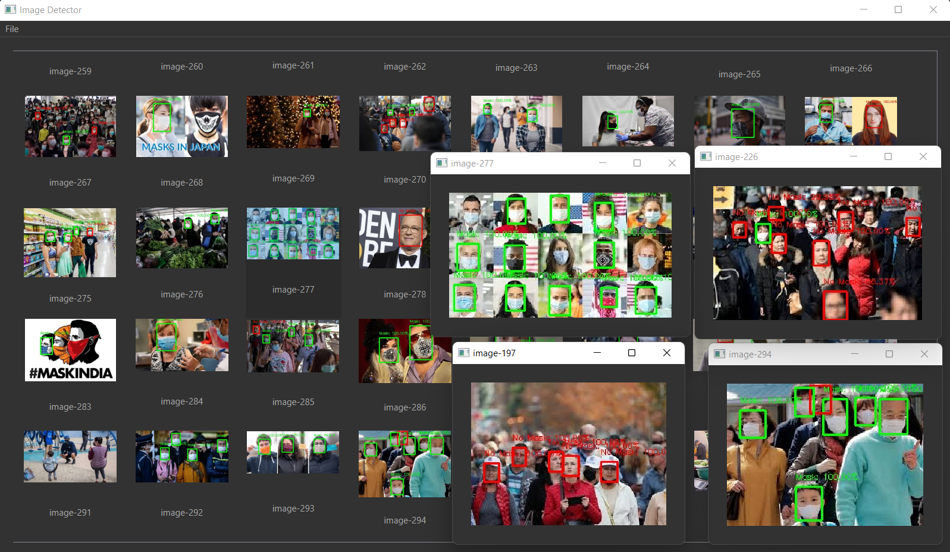Click the image-284 label
This screenshot has height=552, width=950.
click(x=181, y=402)
